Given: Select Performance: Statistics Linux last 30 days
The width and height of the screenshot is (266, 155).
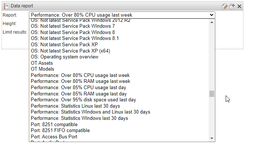Looking at the screenshot, I should click(x=119, y=106).
